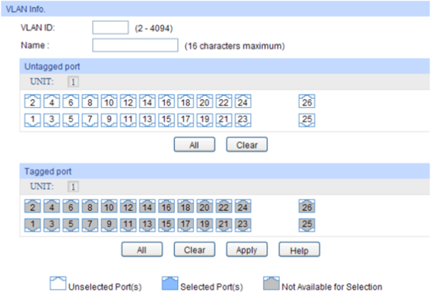The width and height of the screenshot is (441, 308).
Task: Toggle untagged port 16
Action: click(166, 103)
